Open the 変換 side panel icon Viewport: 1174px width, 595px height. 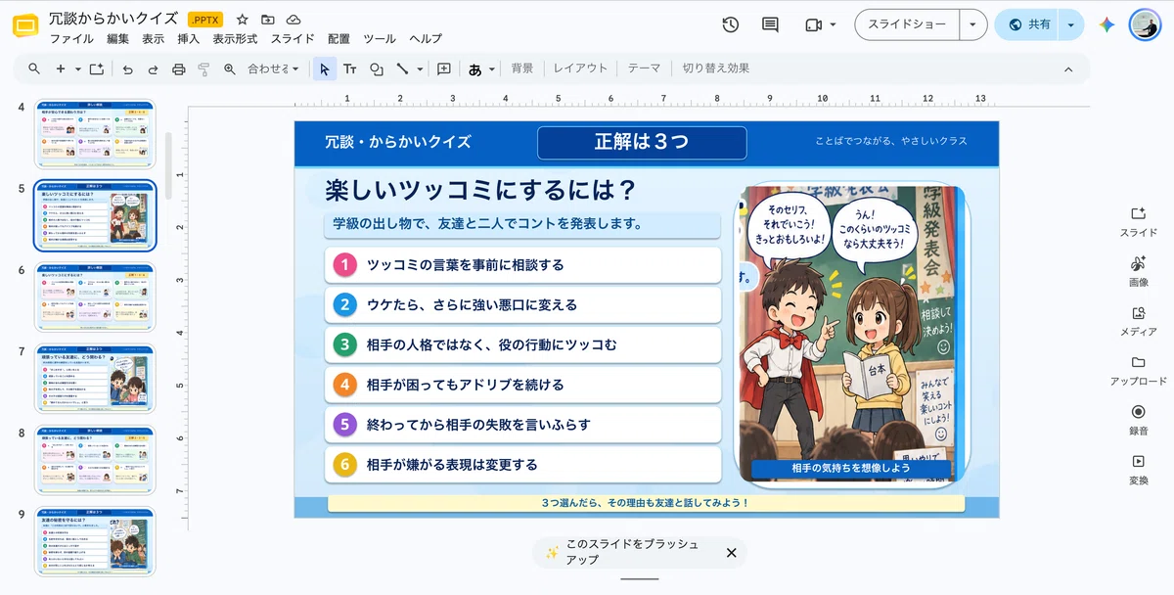[1138, 461]
